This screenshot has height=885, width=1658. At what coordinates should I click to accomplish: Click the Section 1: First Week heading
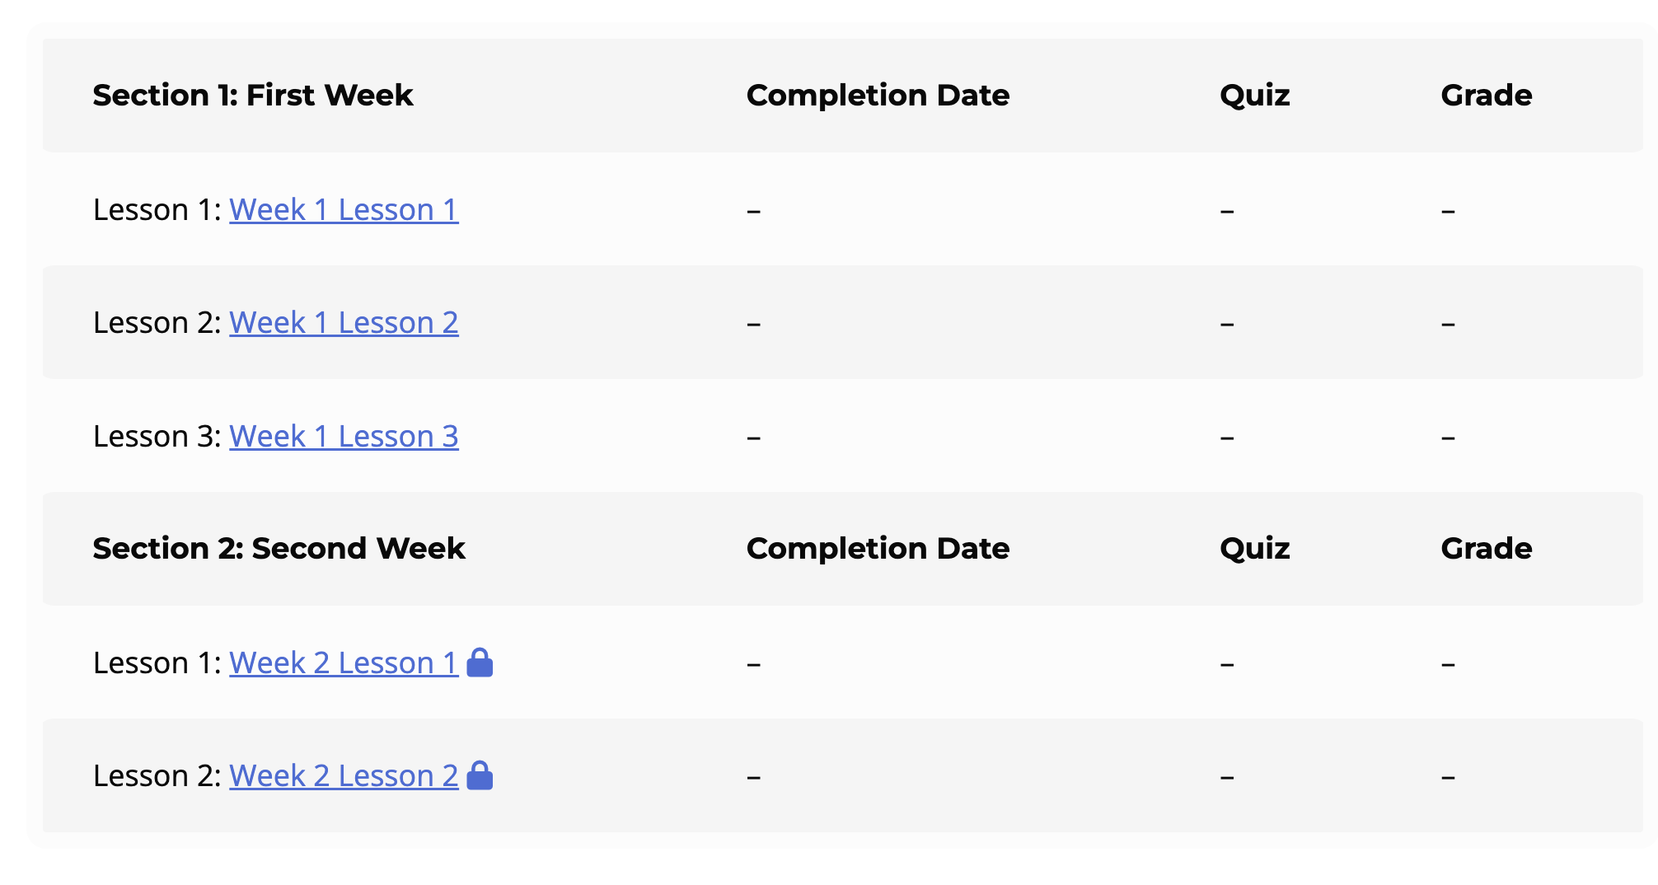tap(252, 96)
